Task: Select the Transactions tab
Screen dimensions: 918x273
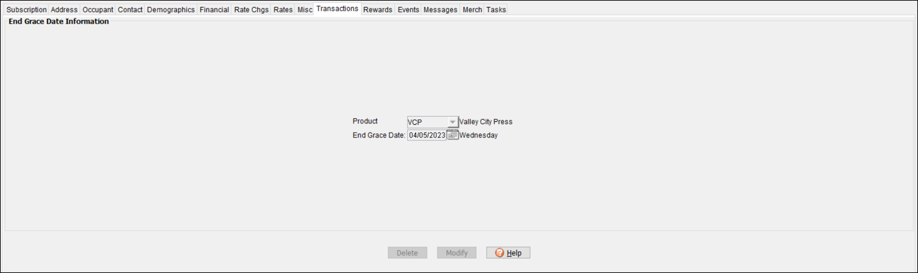Action: 337,9
